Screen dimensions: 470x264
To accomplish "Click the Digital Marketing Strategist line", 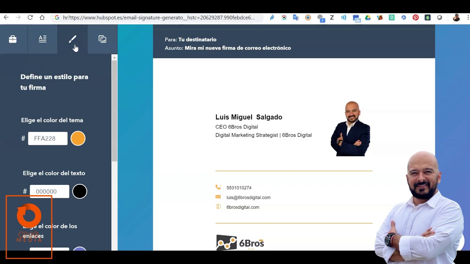I will (x=264, y=135).
